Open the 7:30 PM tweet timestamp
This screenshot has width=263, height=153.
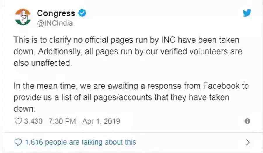tap(62, 121)
